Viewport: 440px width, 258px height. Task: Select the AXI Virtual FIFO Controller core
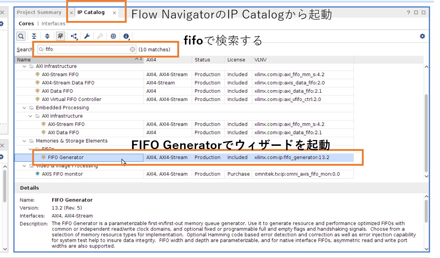point(71,100)
